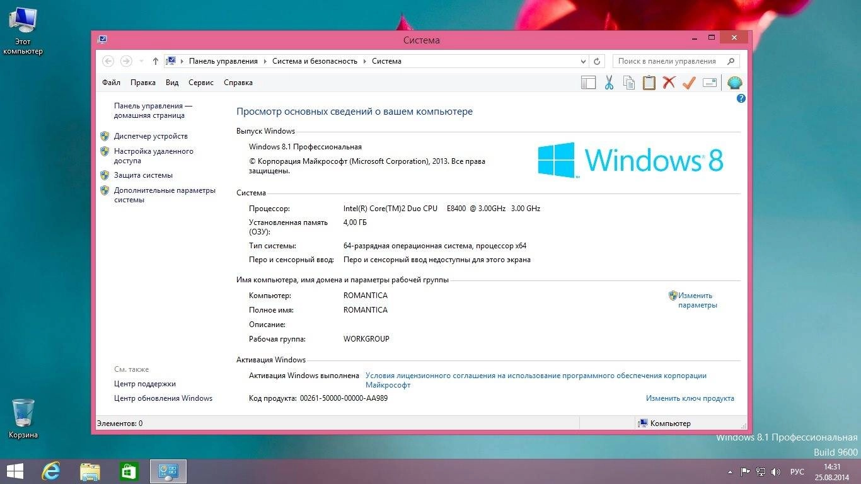
Task: Click Изменить ключ продукта
Action: click(690, 398)
